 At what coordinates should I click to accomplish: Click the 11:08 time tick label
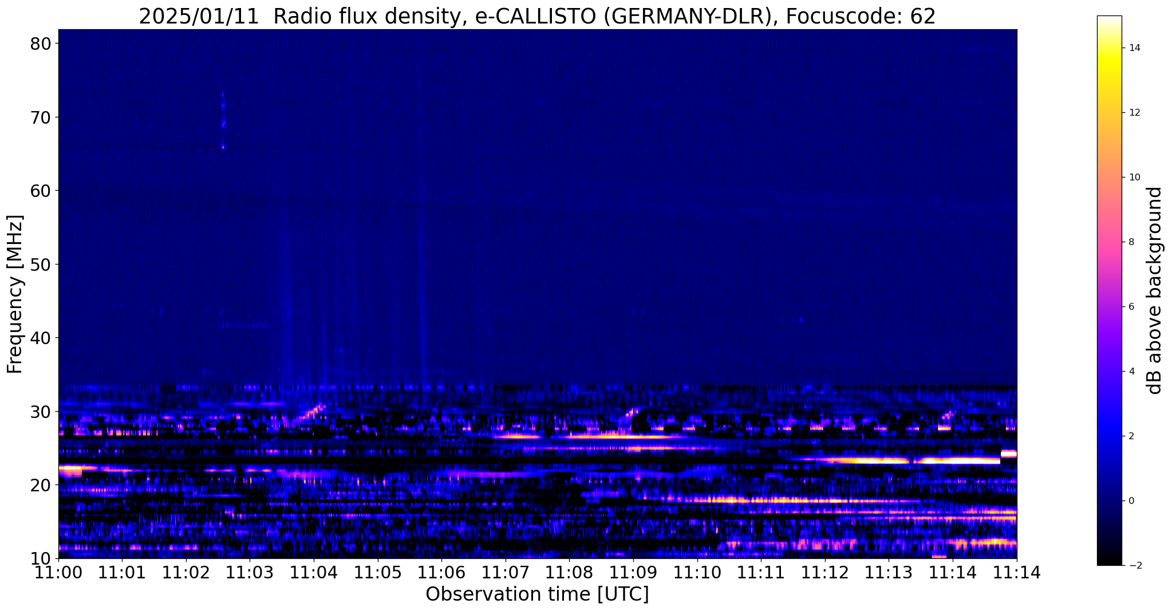tap(569, 572)
